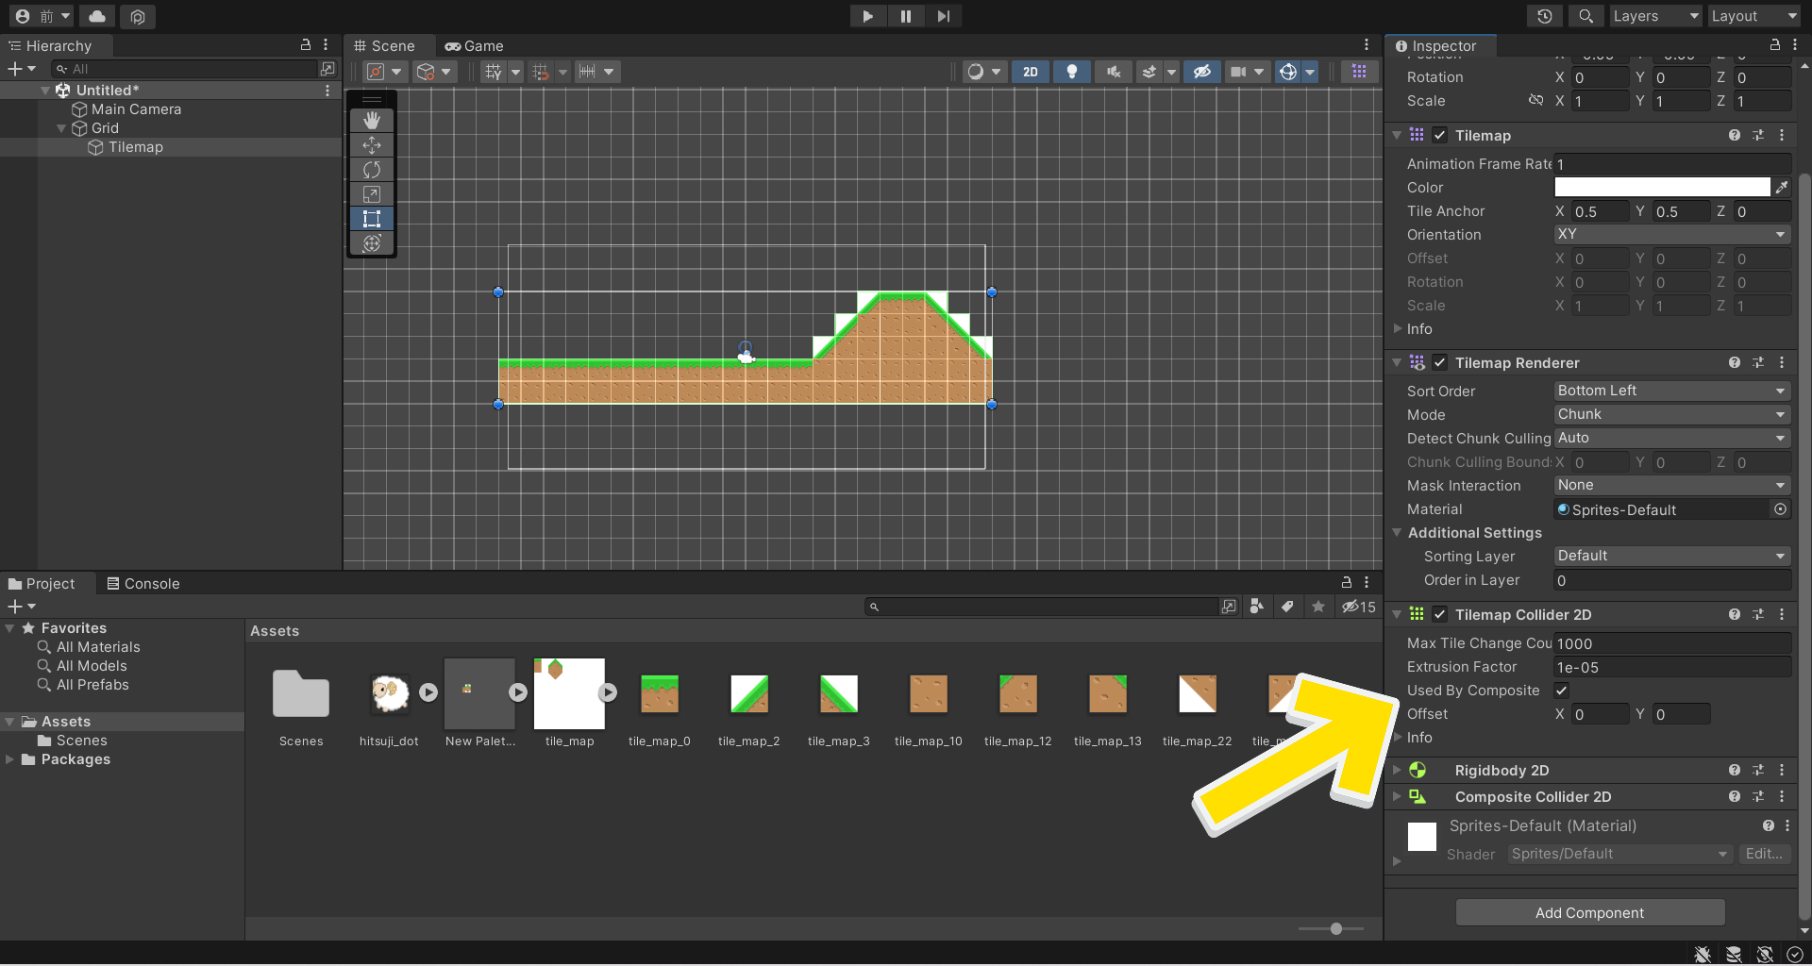This screenshot has height=966, width=1812.
Task: Click the Tilemap Color swatch
Action: tap(1661, 188)
